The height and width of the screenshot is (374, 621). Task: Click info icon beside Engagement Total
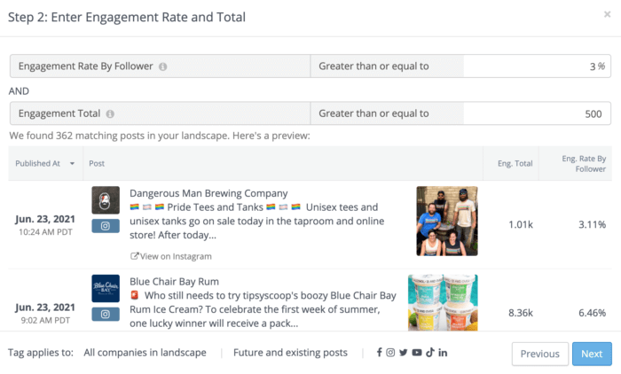click(x=110, y=114)
